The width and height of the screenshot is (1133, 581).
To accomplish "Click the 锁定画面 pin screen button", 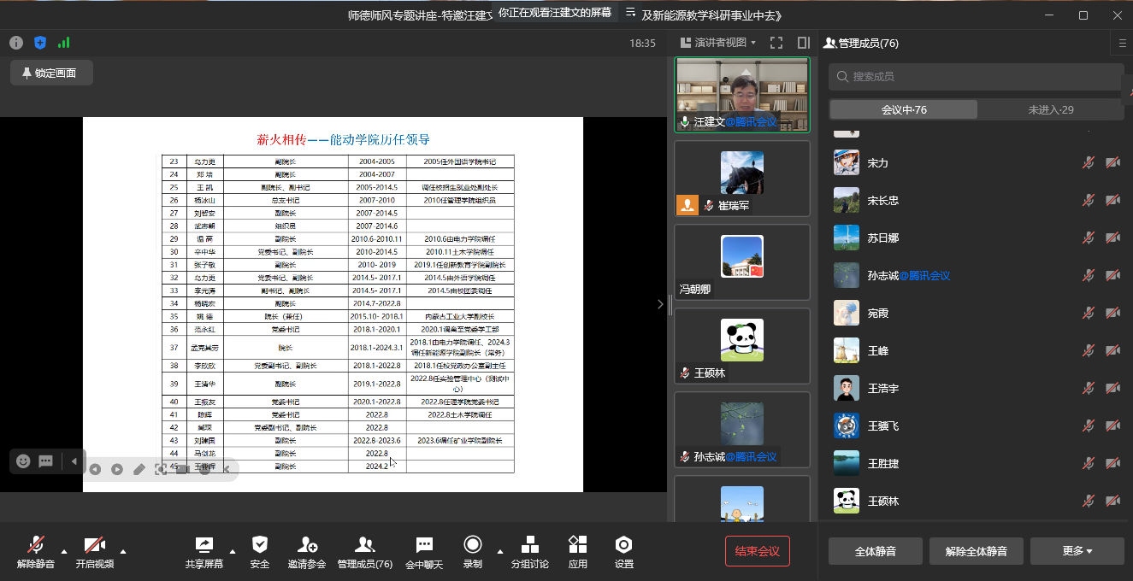I will click(x=50, y=73).
